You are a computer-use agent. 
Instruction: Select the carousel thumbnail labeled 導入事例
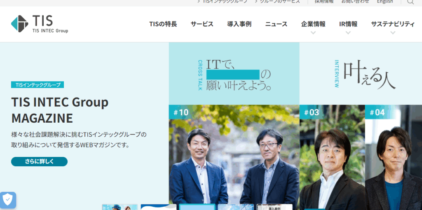coord(274,207)
